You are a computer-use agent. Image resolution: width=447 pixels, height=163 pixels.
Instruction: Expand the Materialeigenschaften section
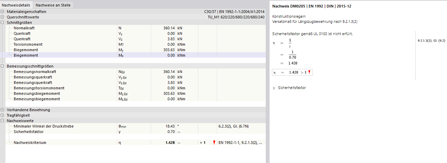click(x=3, y=12)
